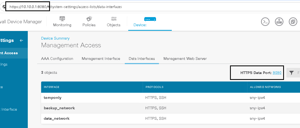Image resolution: width=300 pixels, height=128 pixels.
Task: Open the Device Summary breadcrumb link
Action: 55,38
